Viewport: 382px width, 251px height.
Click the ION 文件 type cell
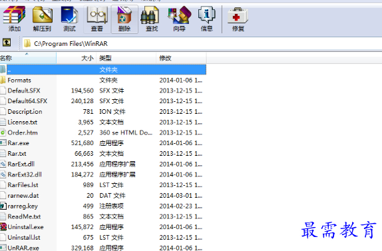coord(112,112)
